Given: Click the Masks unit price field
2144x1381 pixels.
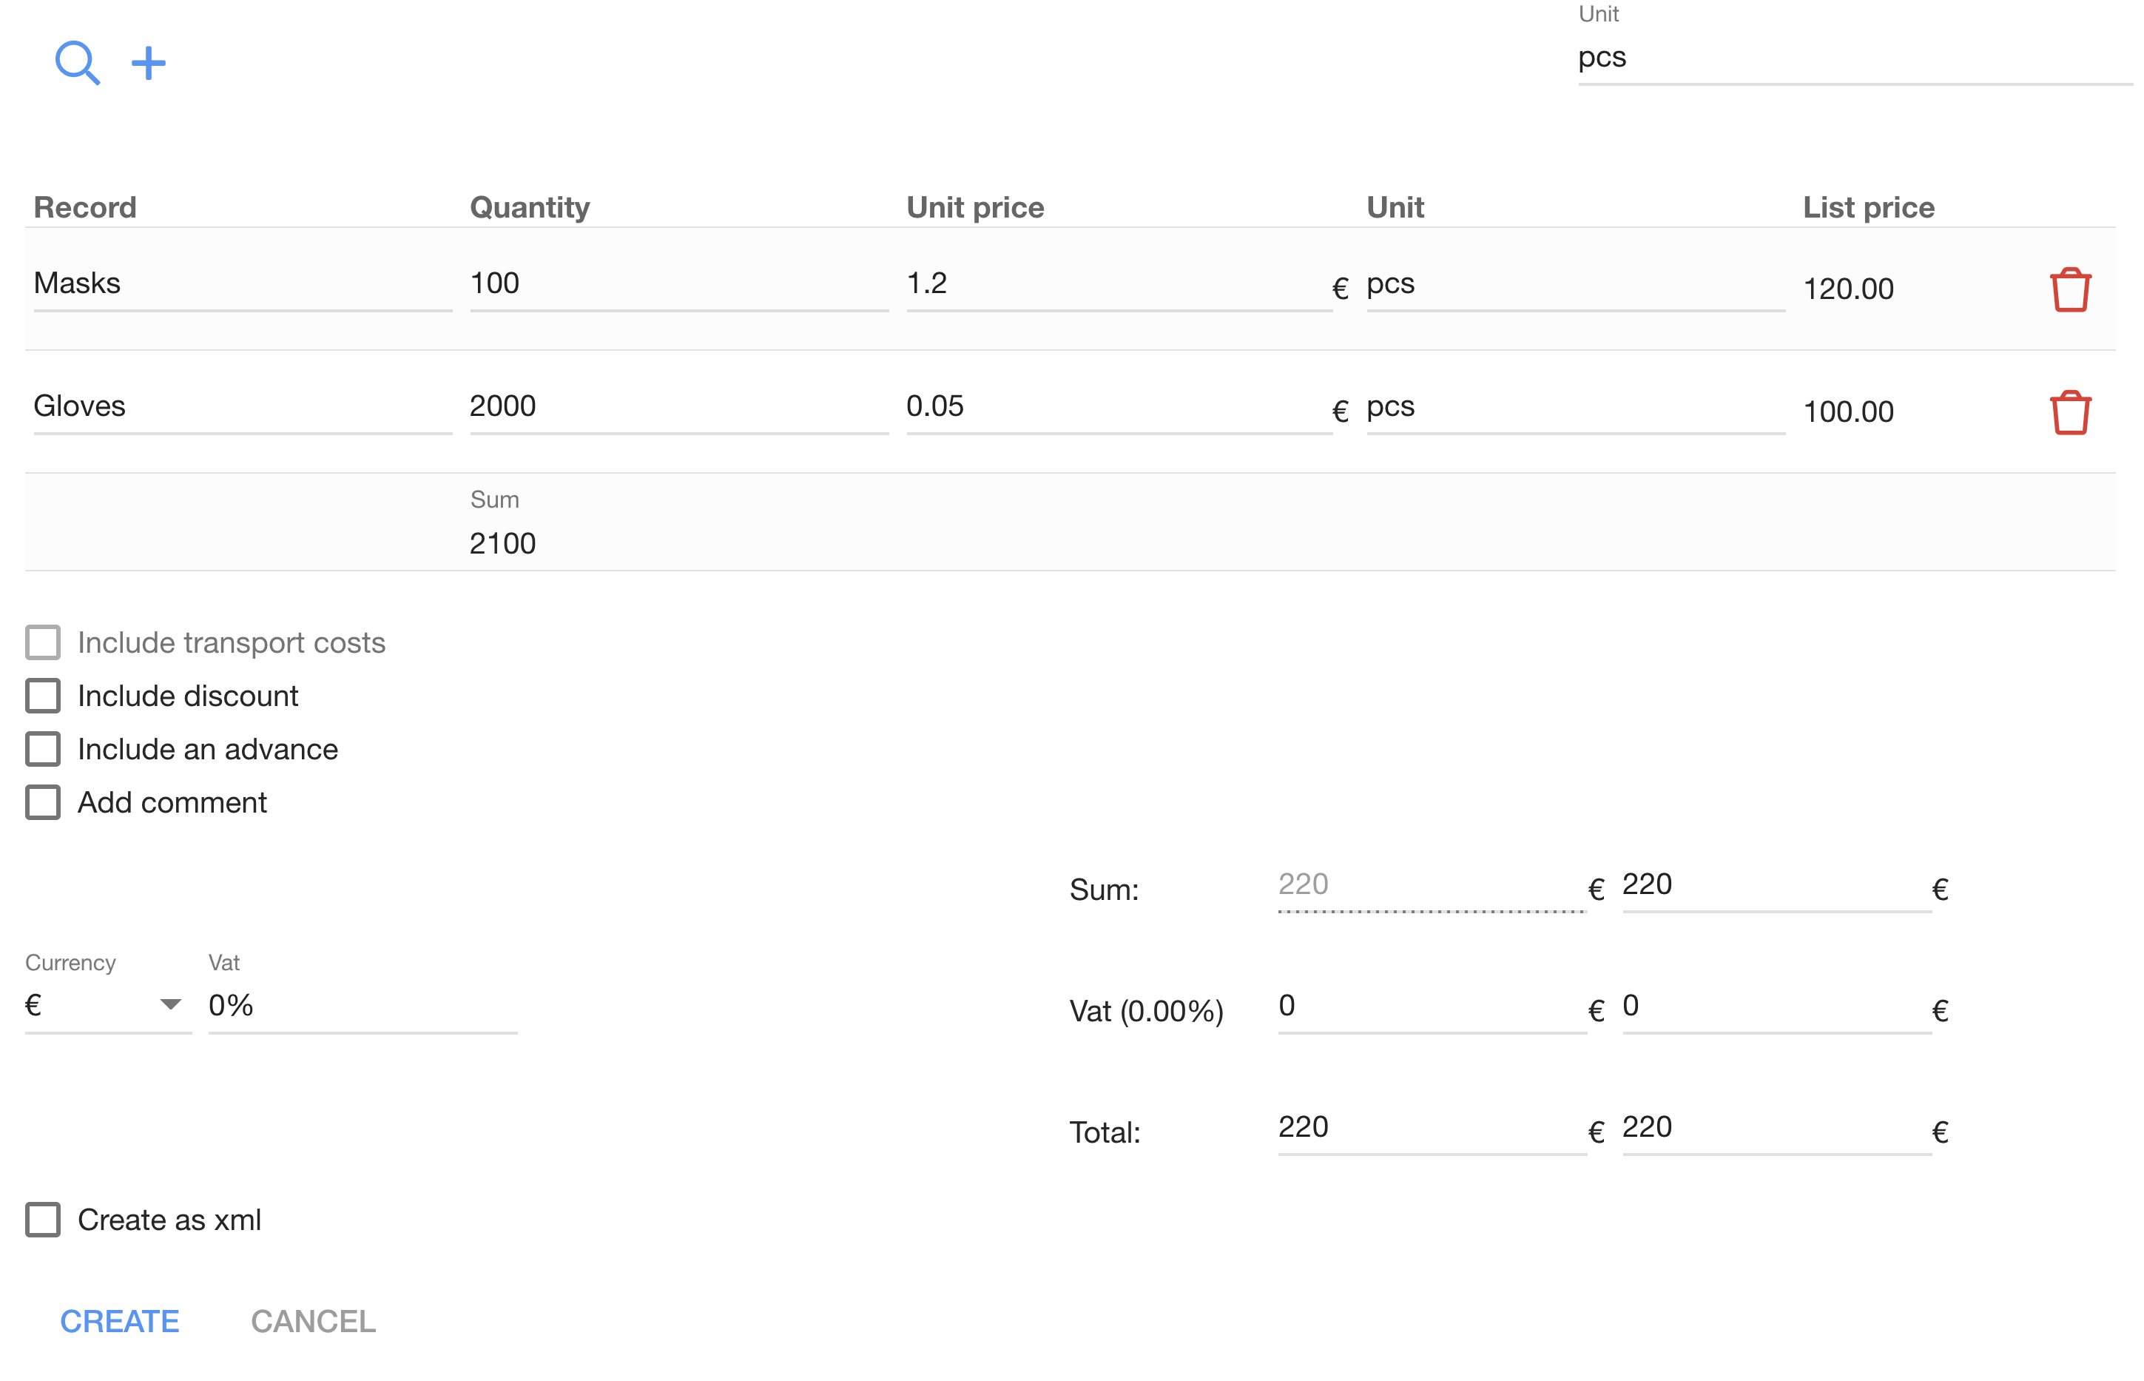Looking at the screenshot, I should 1117,284.
